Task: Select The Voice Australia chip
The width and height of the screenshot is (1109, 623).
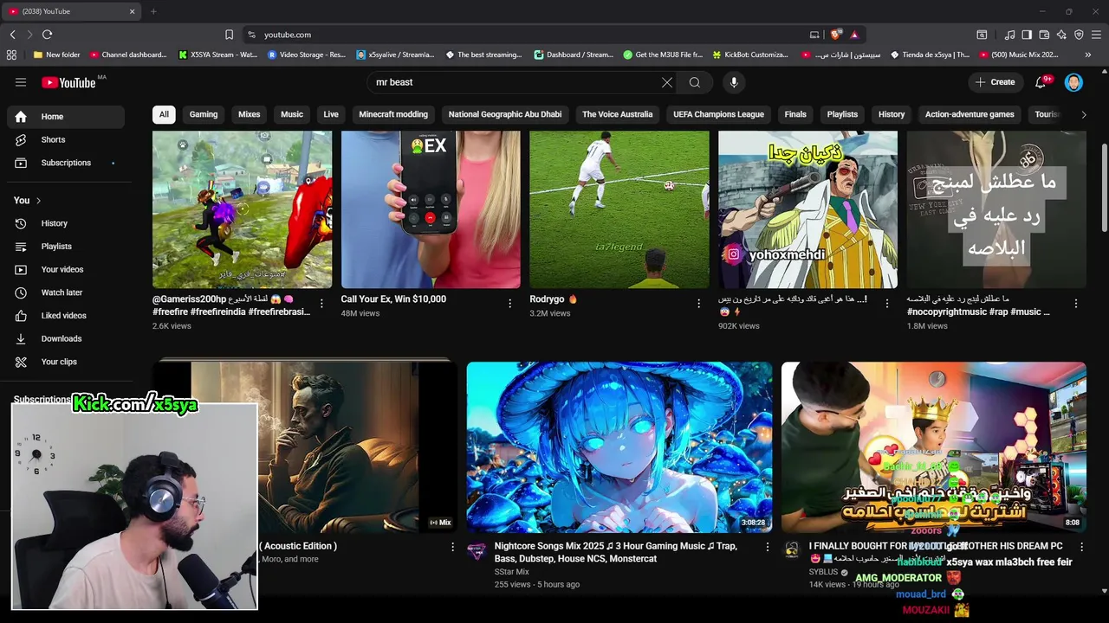Action: click(617, 114)
